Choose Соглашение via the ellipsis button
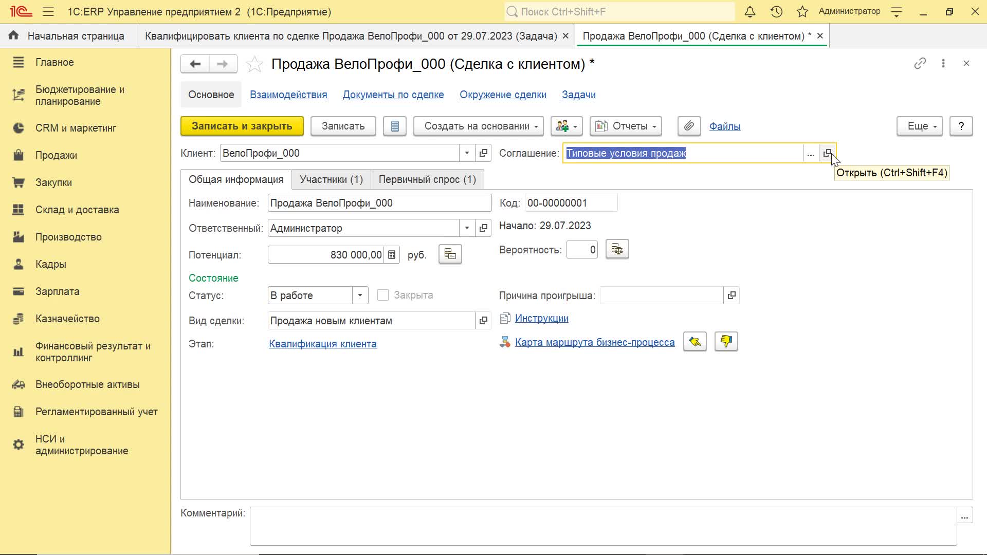987x555 pixels. point(811,153)
